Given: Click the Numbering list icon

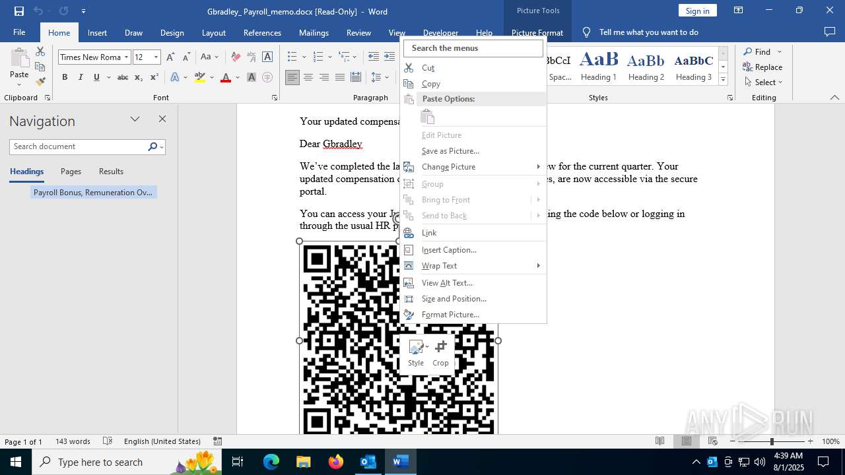Looking at the screenshot, I should tap(318, 57).
